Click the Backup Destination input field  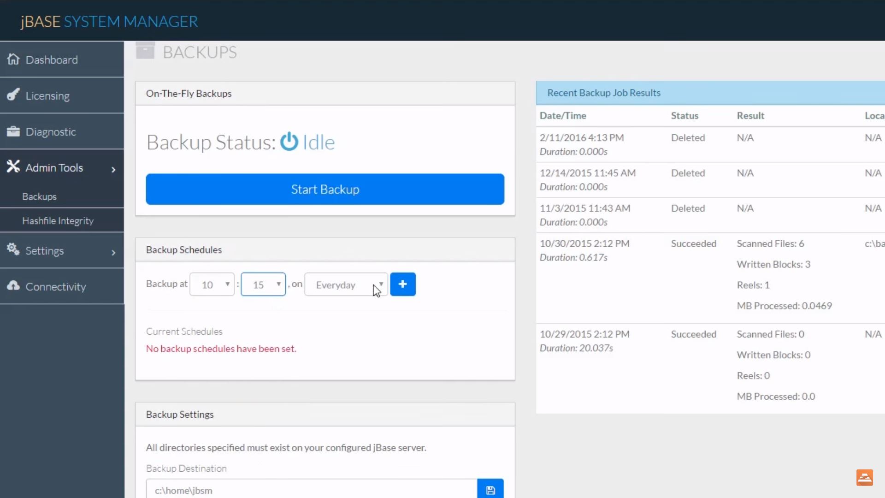click(x=312, y=490)
